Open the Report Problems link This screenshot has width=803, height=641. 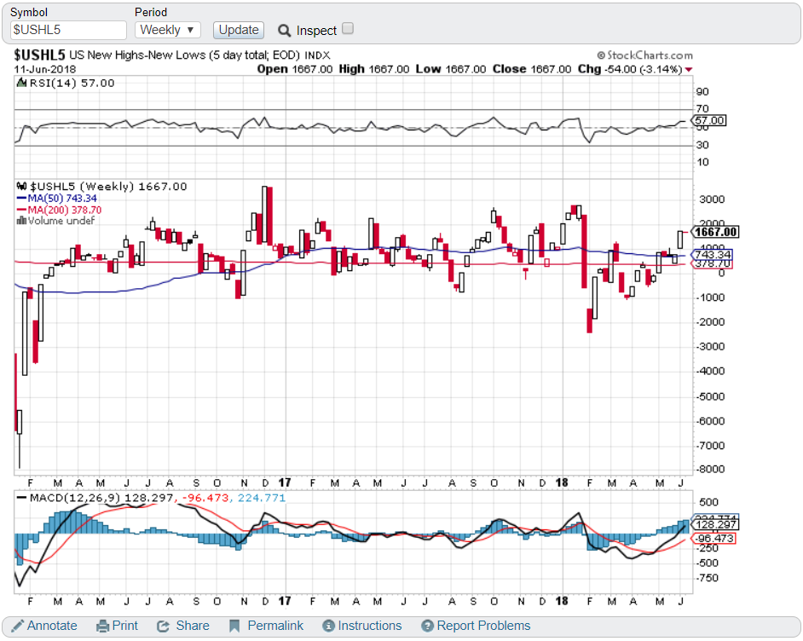483,626
